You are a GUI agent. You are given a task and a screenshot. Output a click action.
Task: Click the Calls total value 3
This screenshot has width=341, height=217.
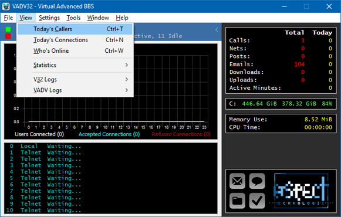tap(303, 40)
